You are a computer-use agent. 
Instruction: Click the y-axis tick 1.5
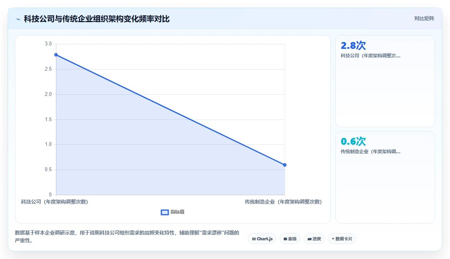click(x=48, y=119)
